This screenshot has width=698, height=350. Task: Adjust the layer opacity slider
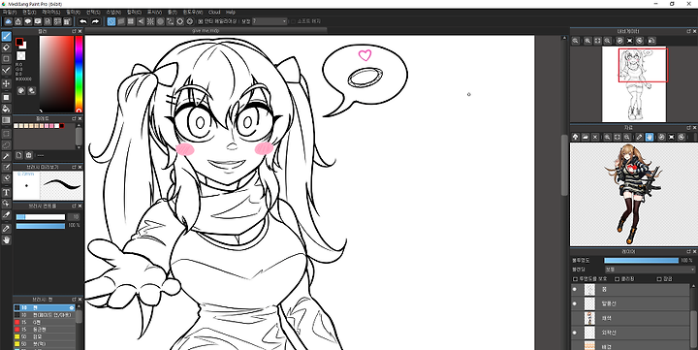pos(641,261)
